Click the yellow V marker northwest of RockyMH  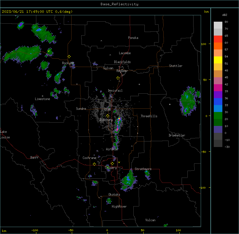pos(49,51)
